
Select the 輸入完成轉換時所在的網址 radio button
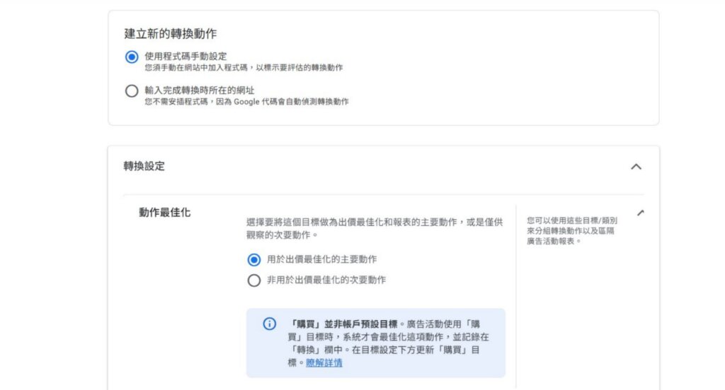point(131,91)
